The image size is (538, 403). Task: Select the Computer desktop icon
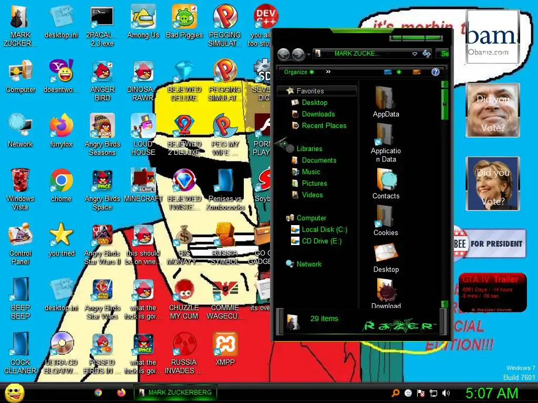point(20,77)
